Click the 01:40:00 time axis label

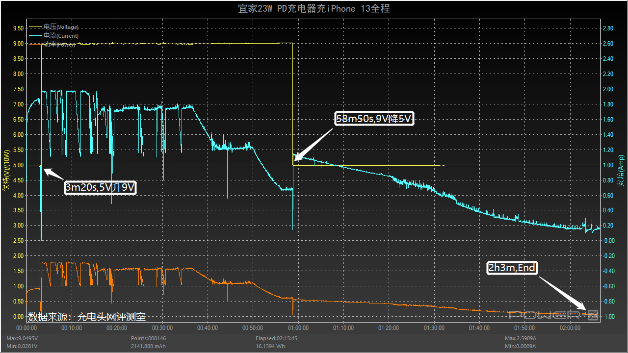(x=479, y=328)
